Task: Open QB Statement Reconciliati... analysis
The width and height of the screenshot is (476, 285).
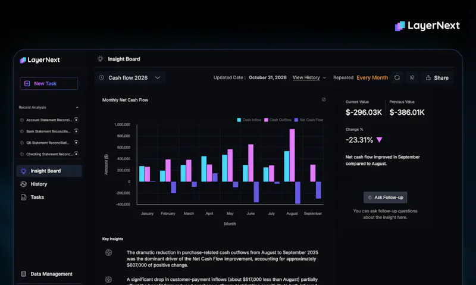Action: click(x=49, y=143)
